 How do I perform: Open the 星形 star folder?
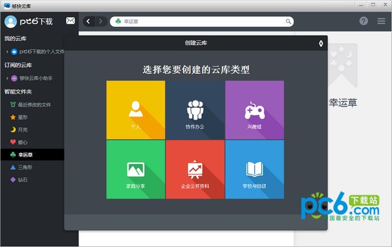pos(32,117)
